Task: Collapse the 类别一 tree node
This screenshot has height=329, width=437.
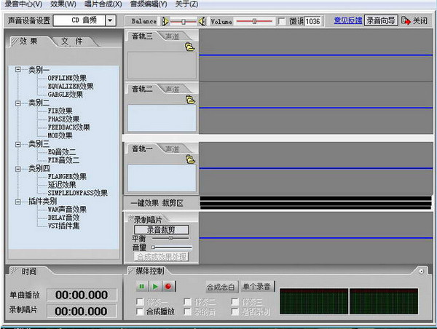Action: pyautogui.click(x=17, y=70)
